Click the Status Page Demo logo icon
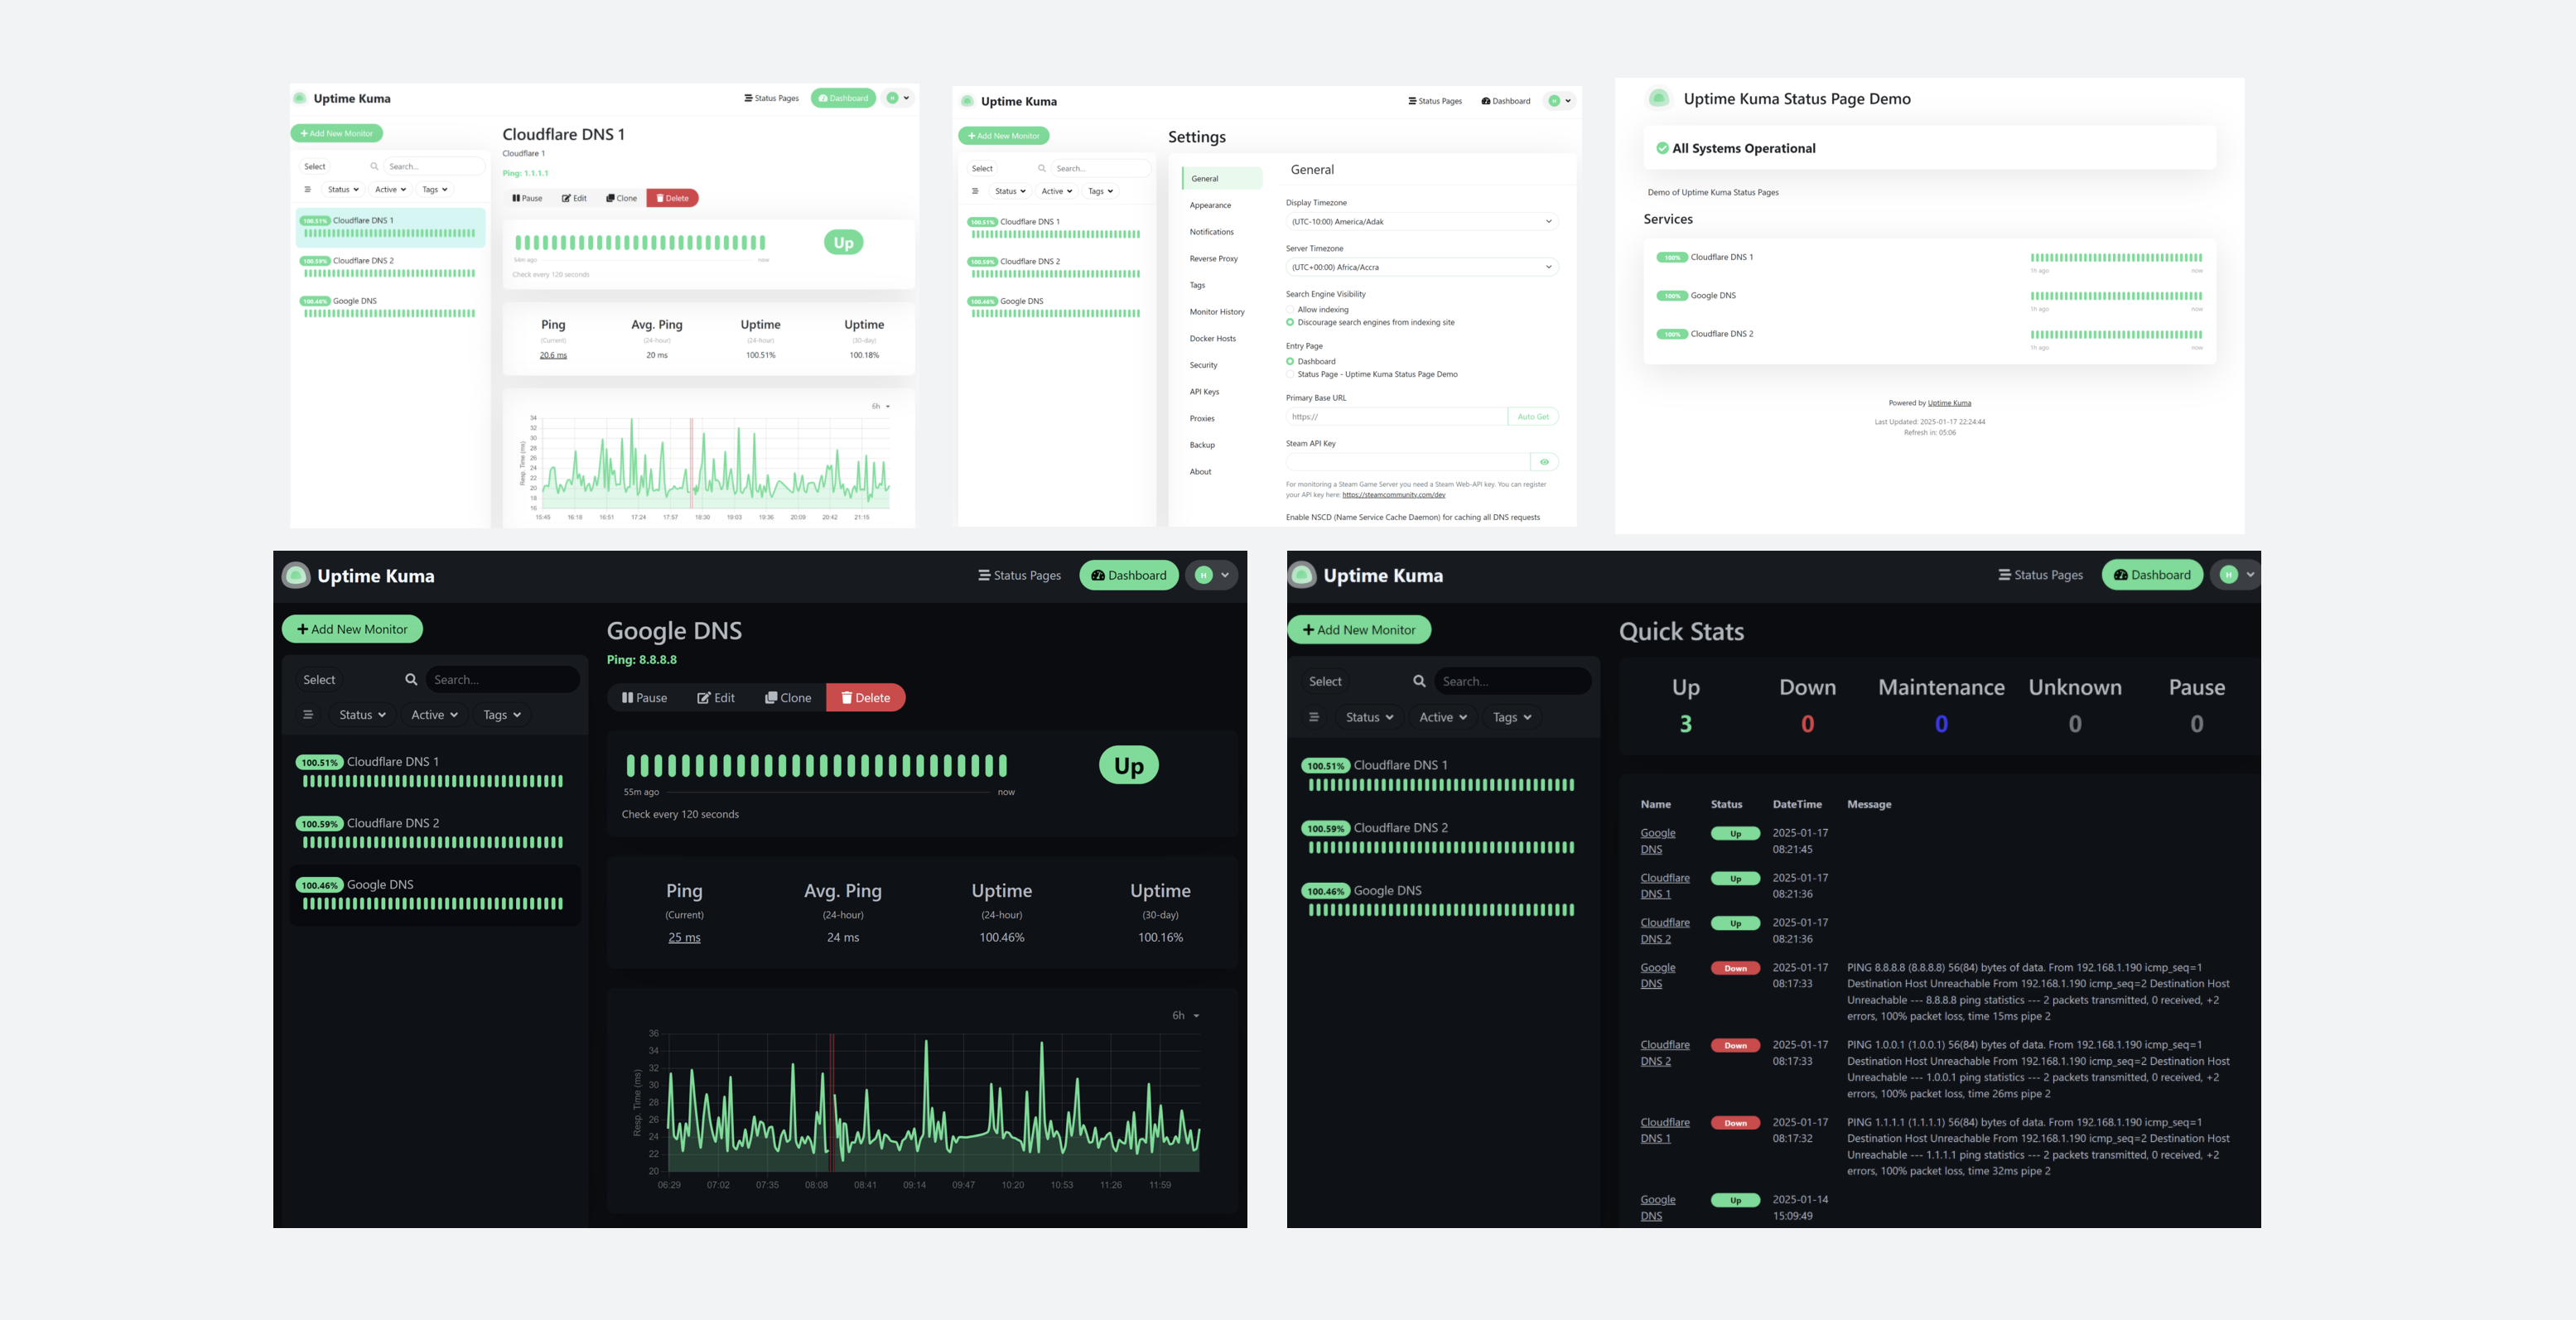Screen dimensions: 2576x1320 1658,98
